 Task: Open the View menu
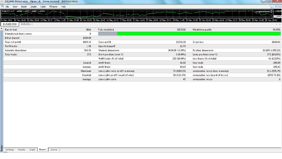pos(15,6)
